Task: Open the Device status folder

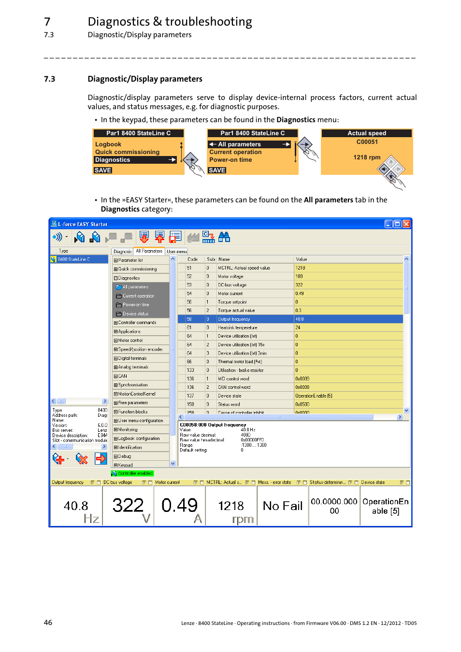Action: coord(132,314)
